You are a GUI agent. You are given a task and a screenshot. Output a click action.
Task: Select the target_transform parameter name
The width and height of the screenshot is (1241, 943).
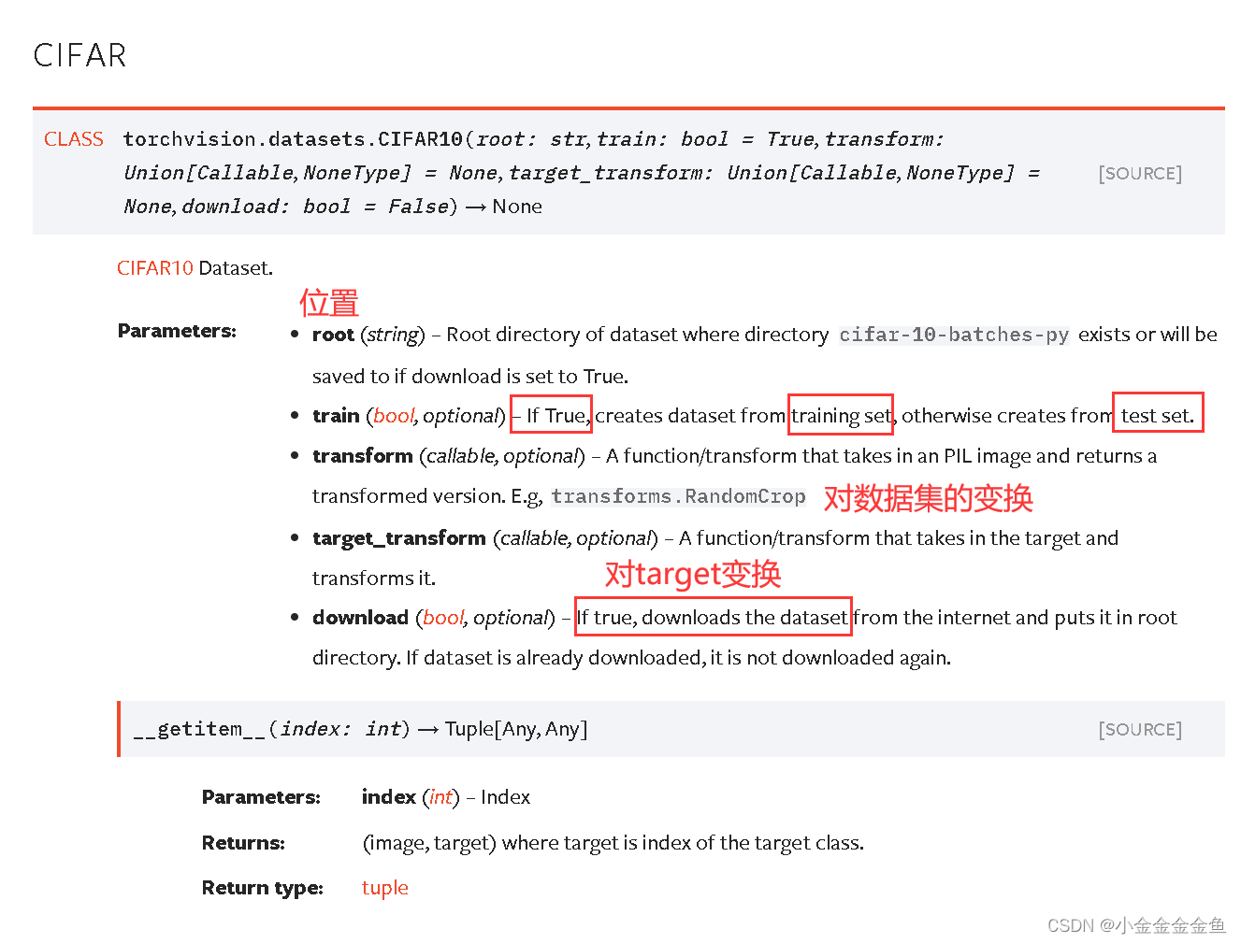point(399,538)
